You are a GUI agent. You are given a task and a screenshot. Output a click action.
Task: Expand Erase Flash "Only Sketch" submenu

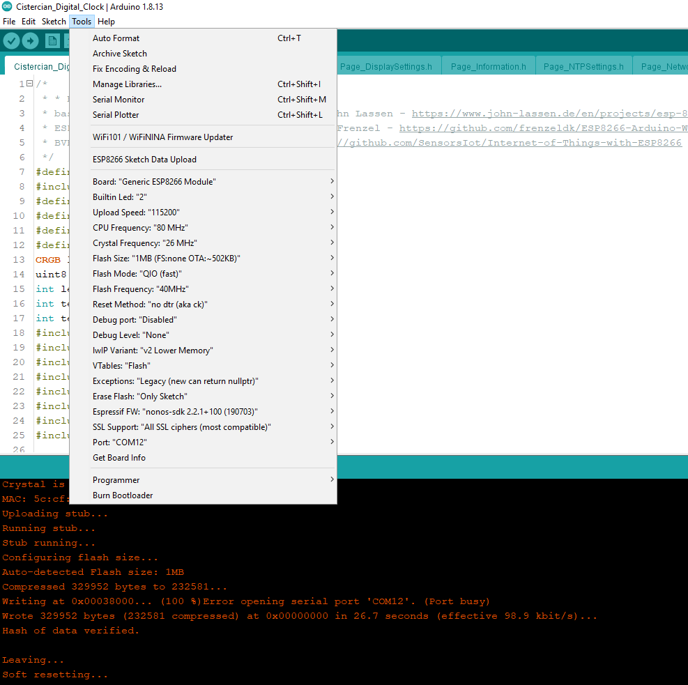coord(203,397)
